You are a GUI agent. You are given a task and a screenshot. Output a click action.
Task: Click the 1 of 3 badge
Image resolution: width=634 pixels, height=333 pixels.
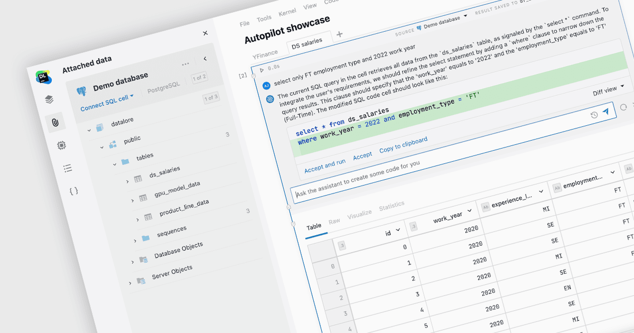click(211, 98)
